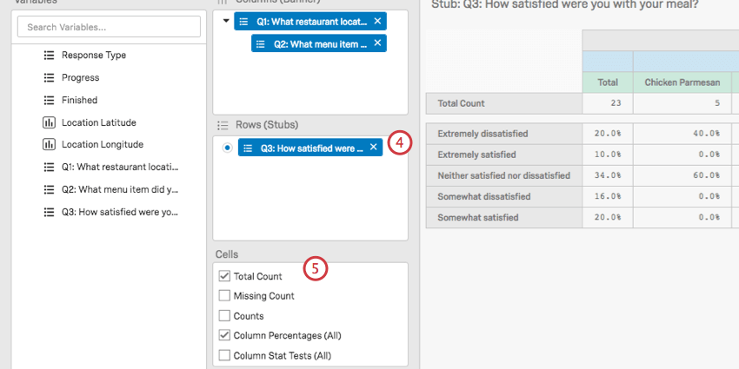This screenshot has height=369, width=739.
Task: Enable the Missing Count checkbox
Action: click(x=225, y=296)
